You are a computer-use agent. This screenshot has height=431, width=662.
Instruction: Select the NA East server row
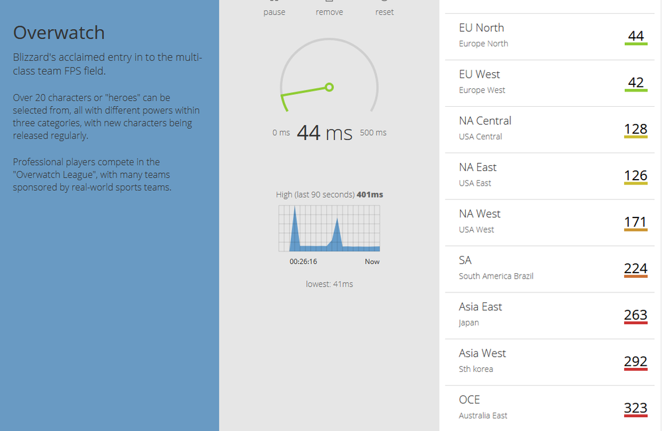pyautogui.click(x=550, y=176)
